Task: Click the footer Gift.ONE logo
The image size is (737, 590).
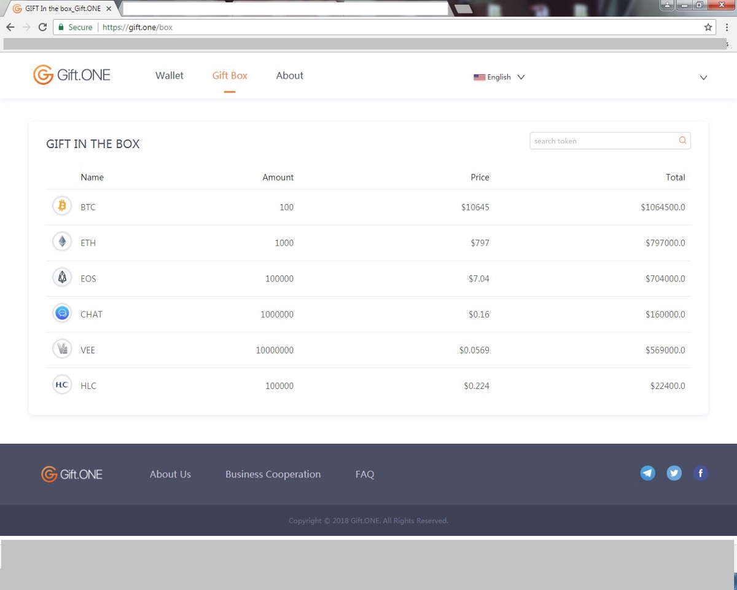Action: 72,474
